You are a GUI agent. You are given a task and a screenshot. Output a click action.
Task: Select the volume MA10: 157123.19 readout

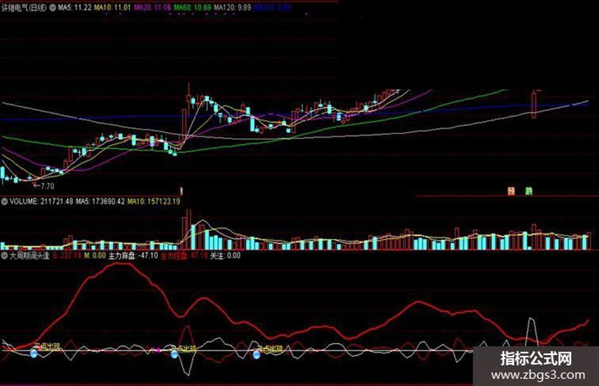pos(153,202)
